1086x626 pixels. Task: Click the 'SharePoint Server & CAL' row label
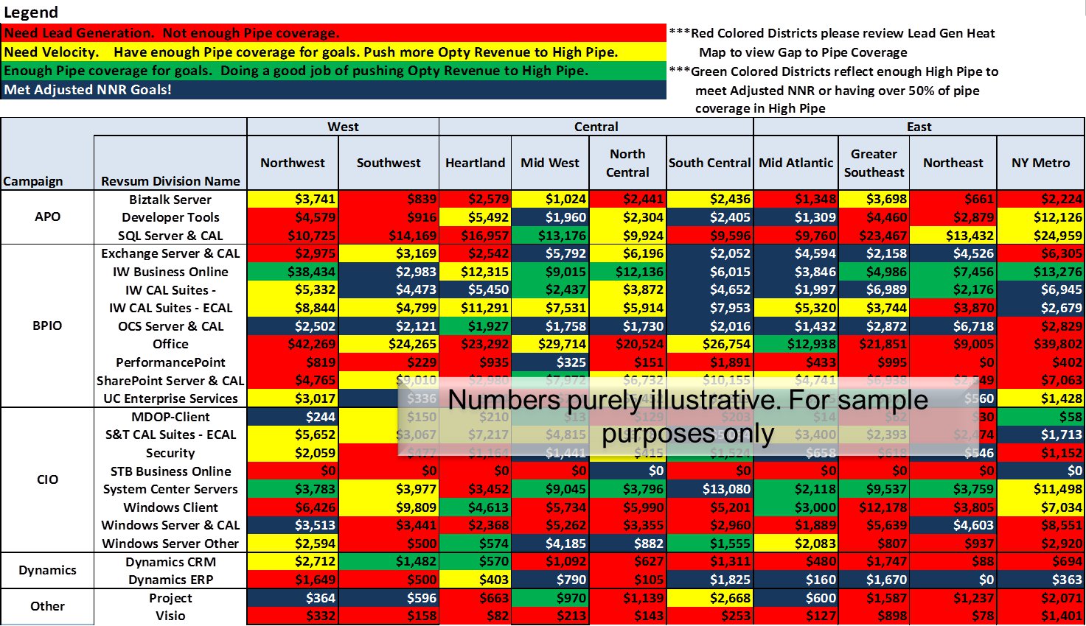(170, 380)
